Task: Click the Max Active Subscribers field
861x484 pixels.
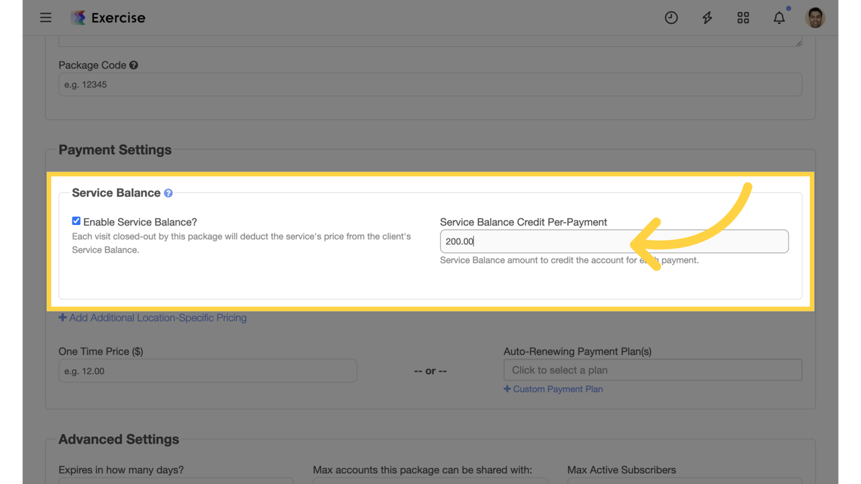Action: 684,482
